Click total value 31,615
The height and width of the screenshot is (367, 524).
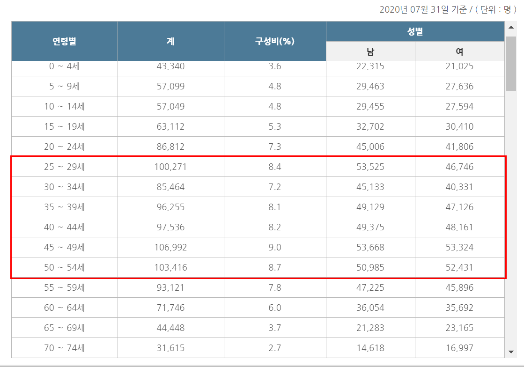[171, 348]
